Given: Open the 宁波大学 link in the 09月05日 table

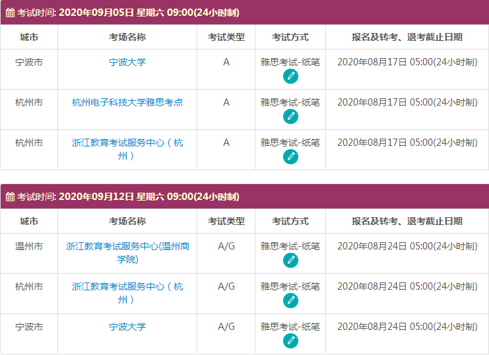Looking at the screenshot, I should pyautogui.click(x=127, y=62).
